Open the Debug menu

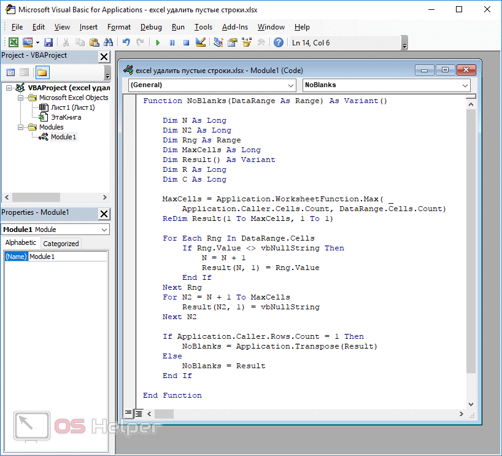point(151,27)
